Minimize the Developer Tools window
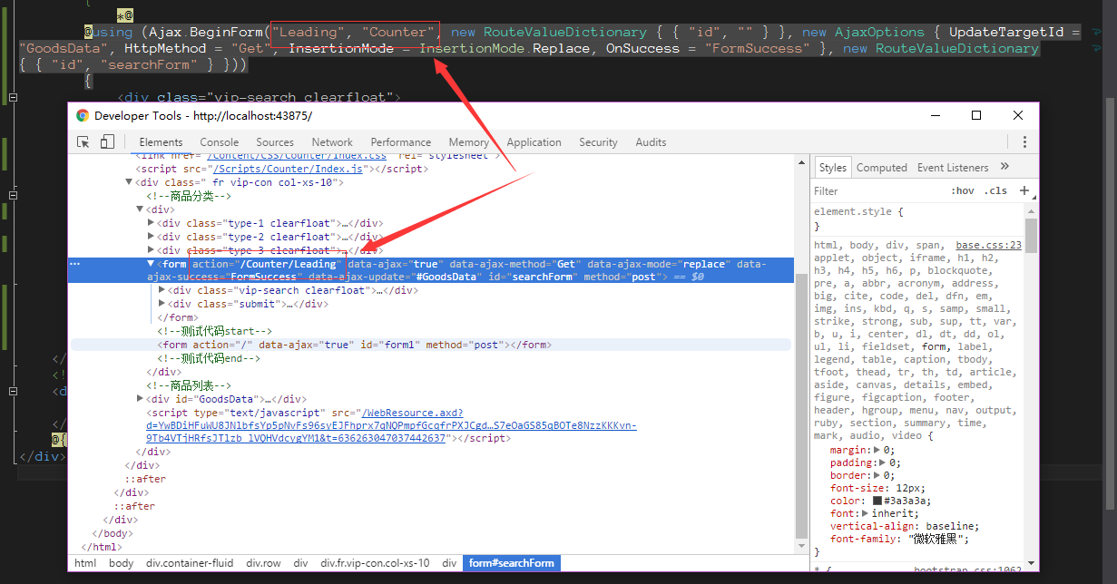The image size is (1117, 584). point(935,115)
